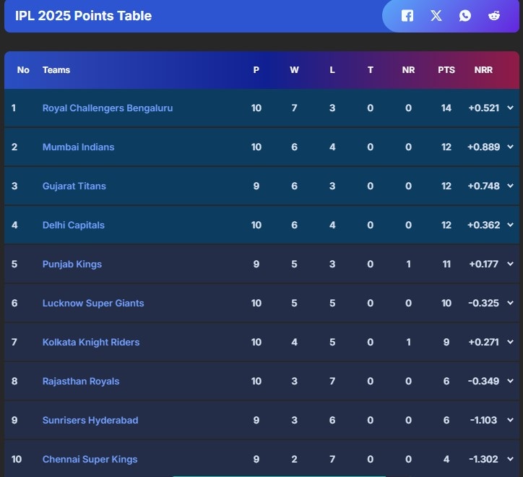Open the Mumbai Indians team link
523x477 pixels.
point(78,147)
